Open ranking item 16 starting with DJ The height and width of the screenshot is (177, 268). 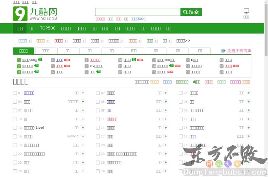pyautogui.click(x=194, y=60)
